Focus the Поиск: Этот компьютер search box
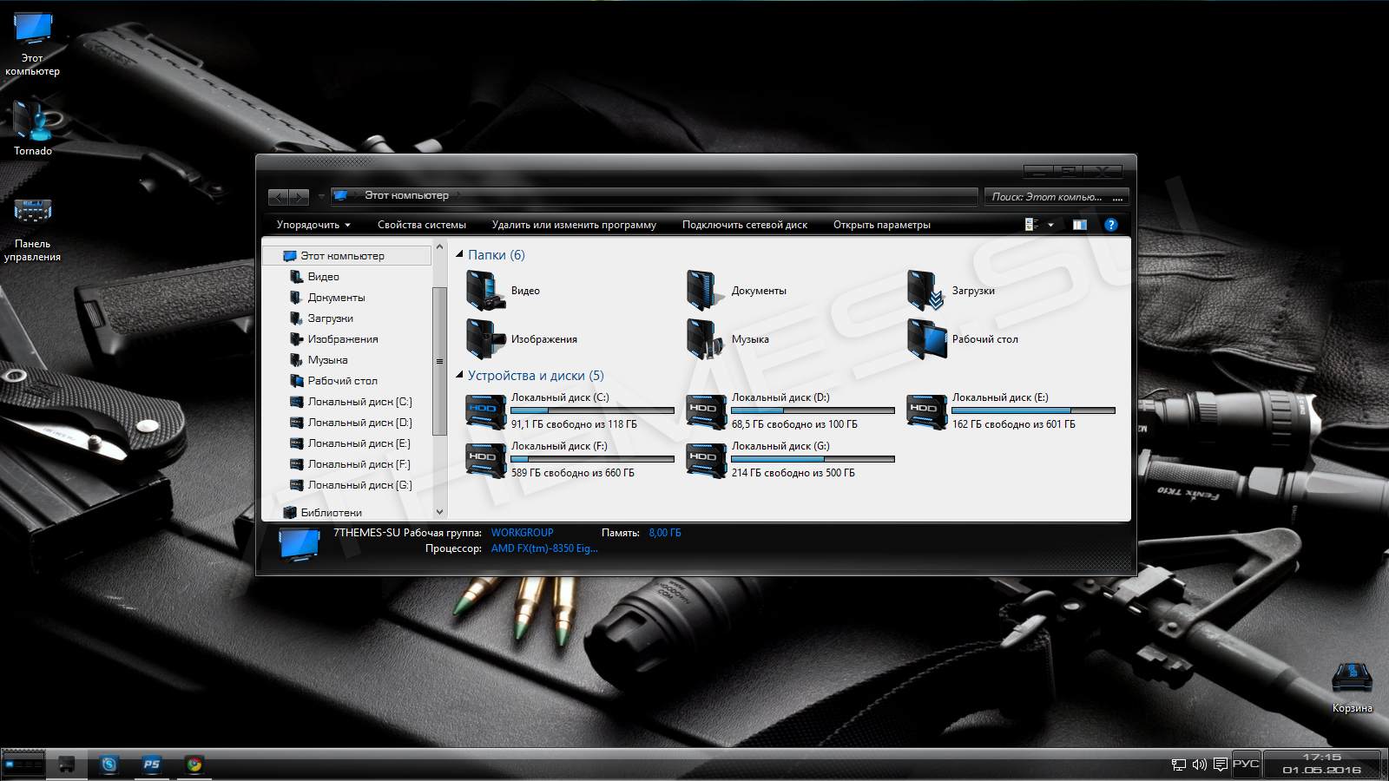 1057,197
